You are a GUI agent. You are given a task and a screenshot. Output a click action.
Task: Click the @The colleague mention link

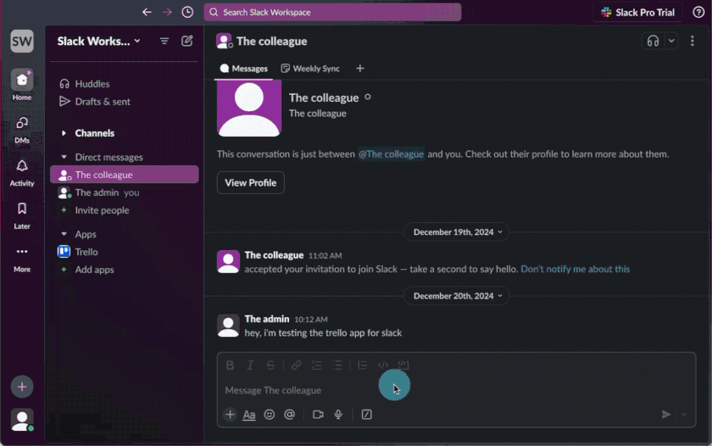(x=391, y=154)
